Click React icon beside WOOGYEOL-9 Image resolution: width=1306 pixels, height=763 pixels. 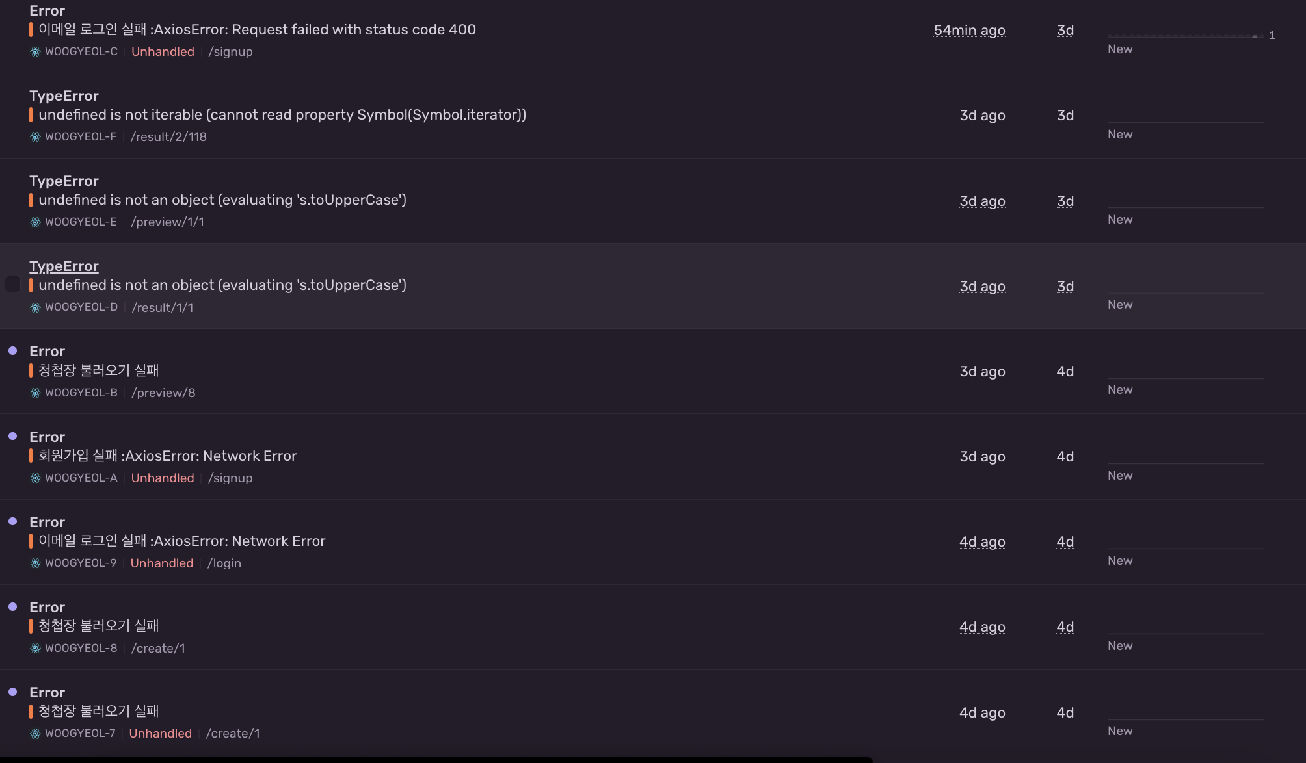click(35, 563)
